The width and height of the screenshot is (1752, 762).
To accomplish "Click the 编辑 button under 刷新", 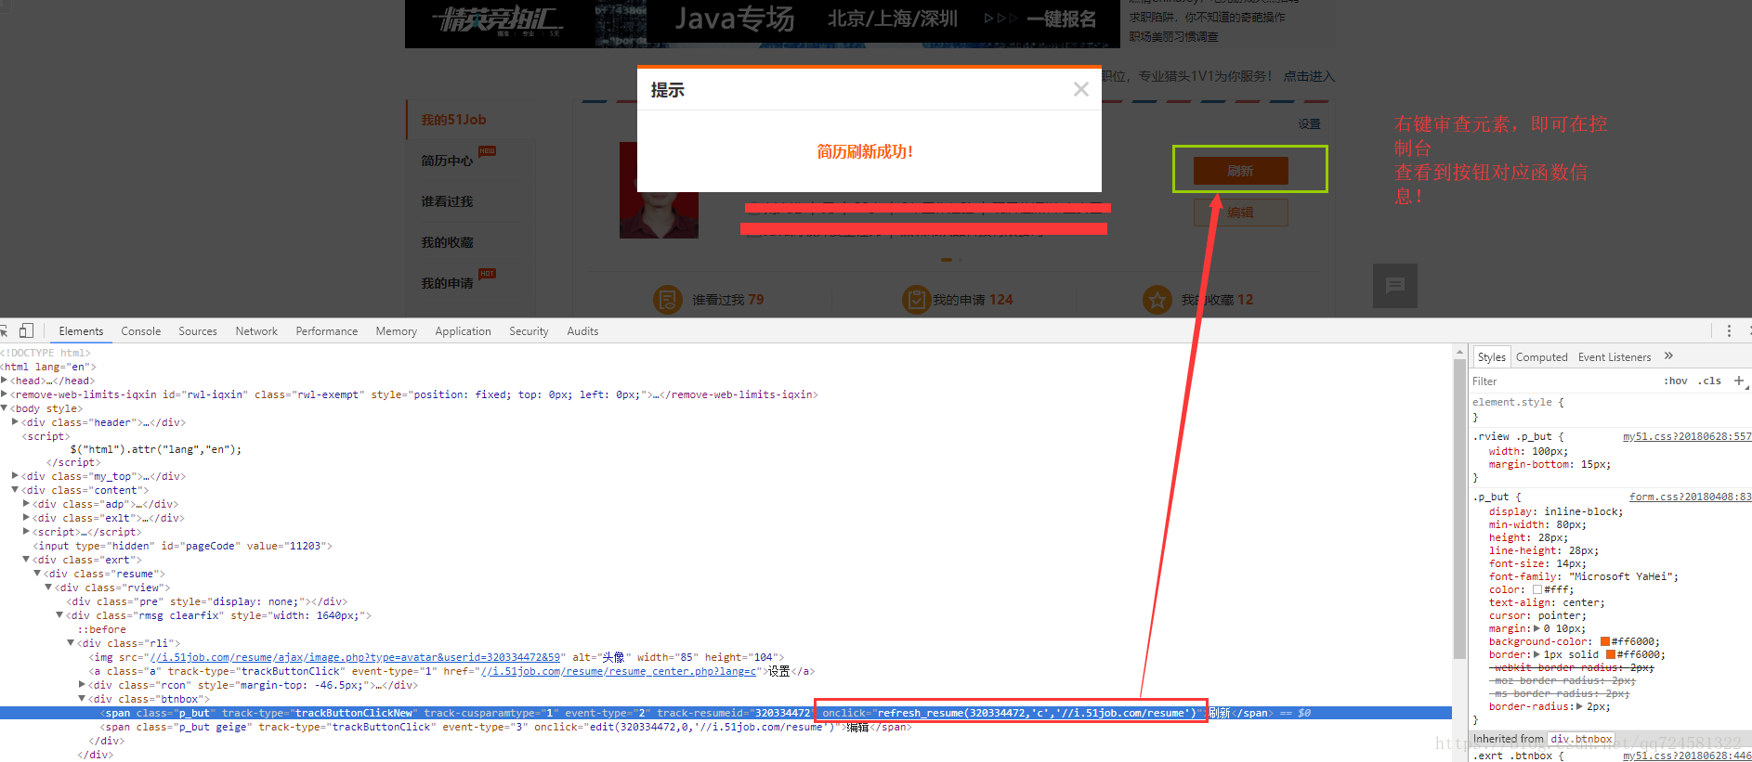I will [x=1240, y=213].
